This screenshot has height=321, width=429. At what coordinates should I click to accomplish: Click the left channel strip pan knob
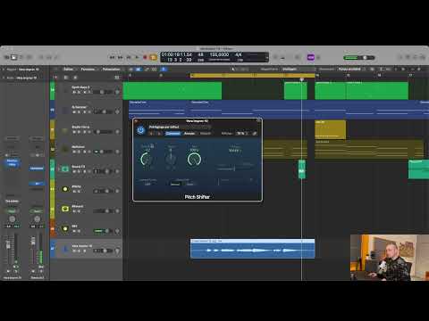12,219
